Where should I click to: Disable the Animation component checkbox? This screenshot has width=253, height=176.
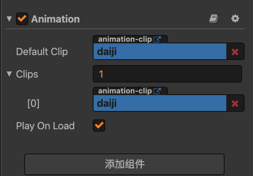[x=22, y=19]
